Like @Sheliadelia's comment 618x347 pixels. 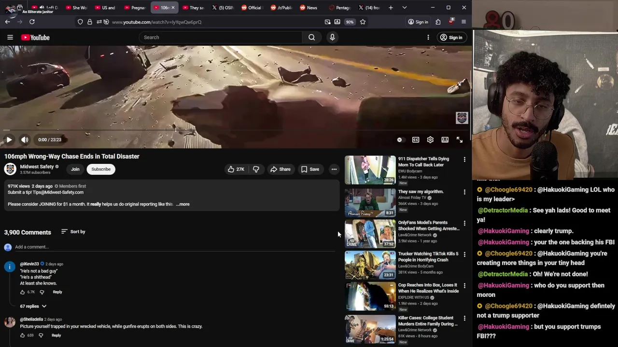coord(22,335)
